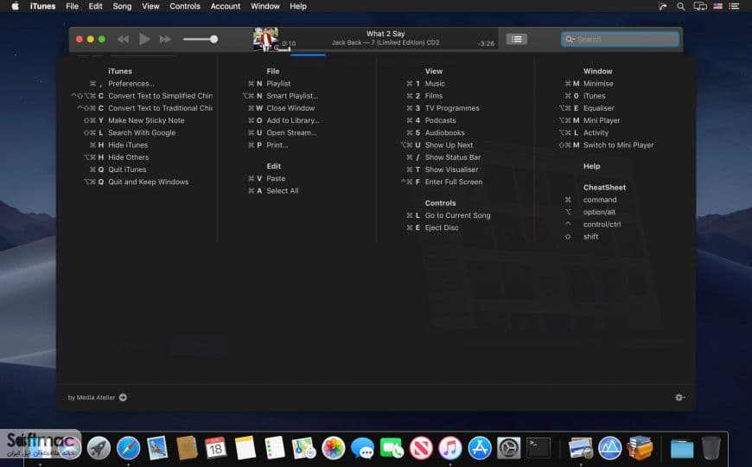Select Quit and Keep Windows

pos(148,182)
